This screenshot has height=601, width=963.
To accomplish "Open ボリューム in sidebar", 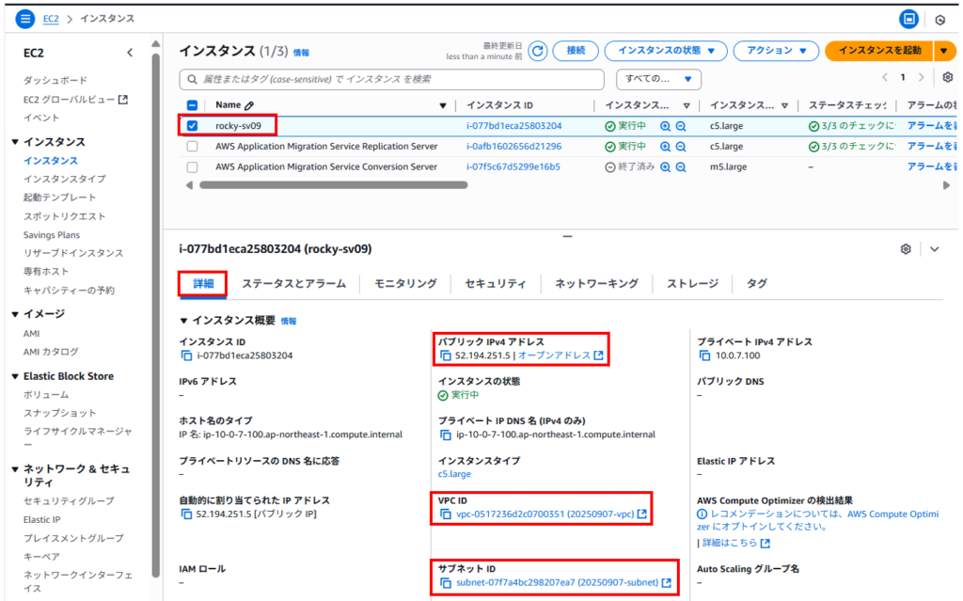I will [46, 395].
